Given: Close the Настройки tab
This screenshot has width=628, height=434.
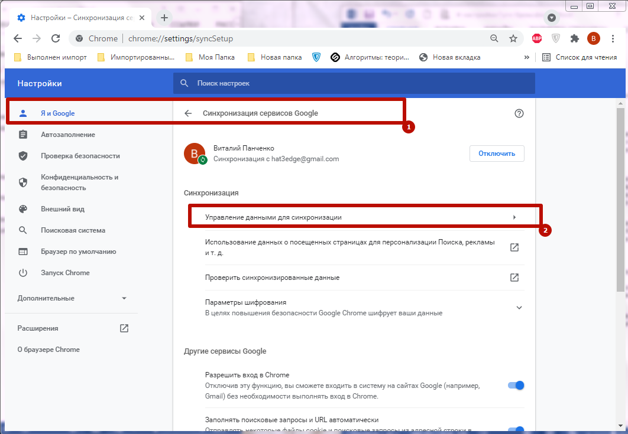Looking at the screenshot, I should pyautogui.click(x=142, y=18).
